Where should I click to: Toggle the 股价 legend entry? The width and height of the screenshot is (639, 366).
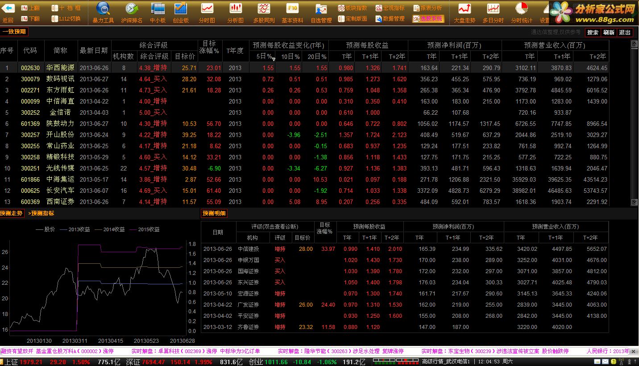pyautogui.click(x=45, y=229)
